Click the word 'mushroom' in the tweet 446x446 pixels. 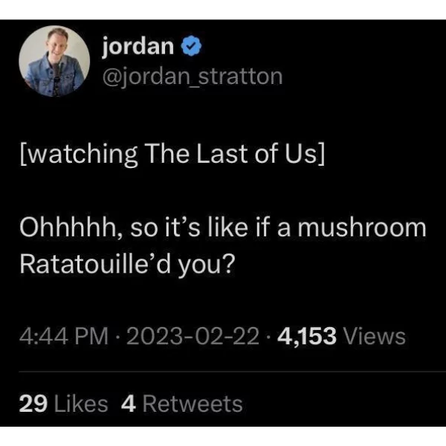pyautogui.click(x=362, y=227)
